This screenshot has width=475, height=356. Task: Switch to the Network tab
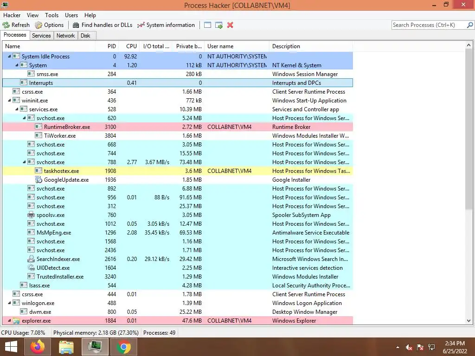66,35
